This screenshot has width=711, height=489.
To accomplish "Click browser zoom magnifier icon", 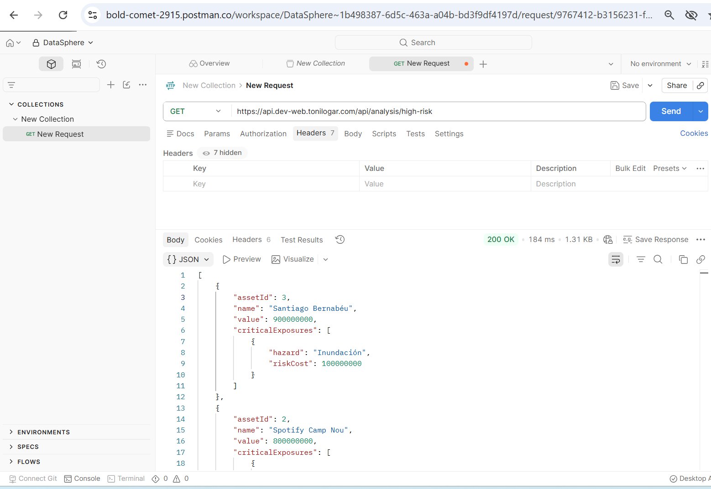I will pos(669,15).
